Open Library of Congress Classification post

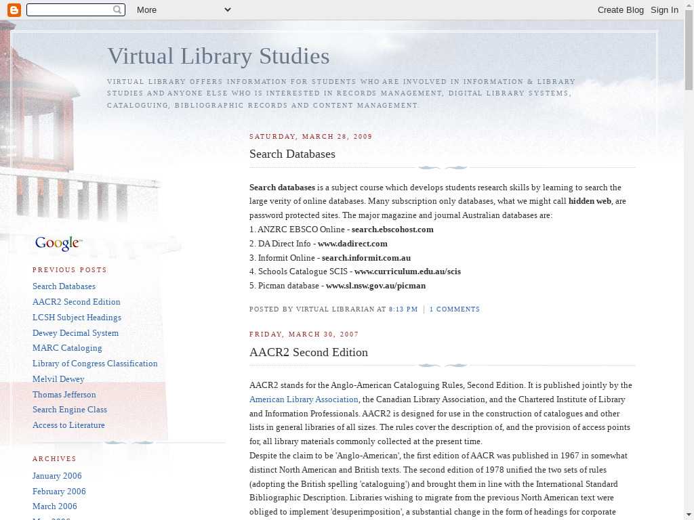coord(95,364)
